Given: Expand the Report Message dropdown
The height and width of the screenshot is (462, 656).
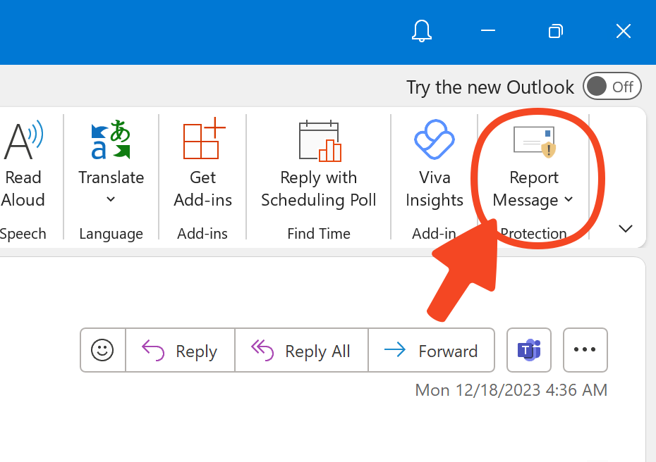Looking at the screenshot, I should (x=569, y=200).
